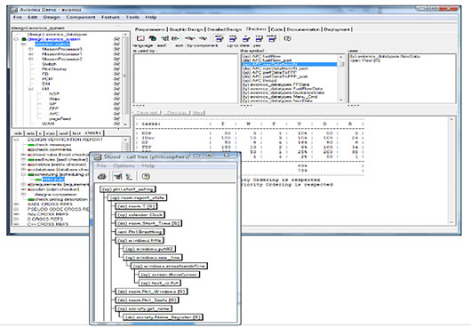Open the File menu in Avionics Demo window
The height and width of the screenshot is (328, 471).
18,17
